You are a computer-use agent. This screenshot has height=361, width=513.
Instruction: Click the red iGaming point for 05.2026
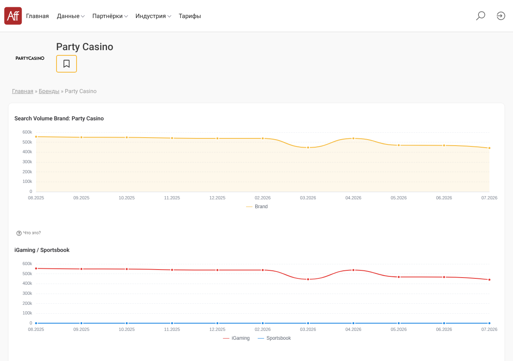click(x=399, y=277)
